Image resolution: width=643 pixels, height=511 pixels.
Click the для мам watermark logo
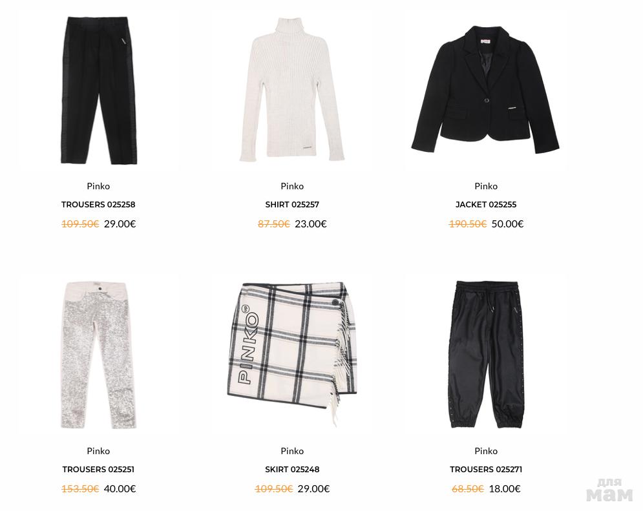coord(609,490)
